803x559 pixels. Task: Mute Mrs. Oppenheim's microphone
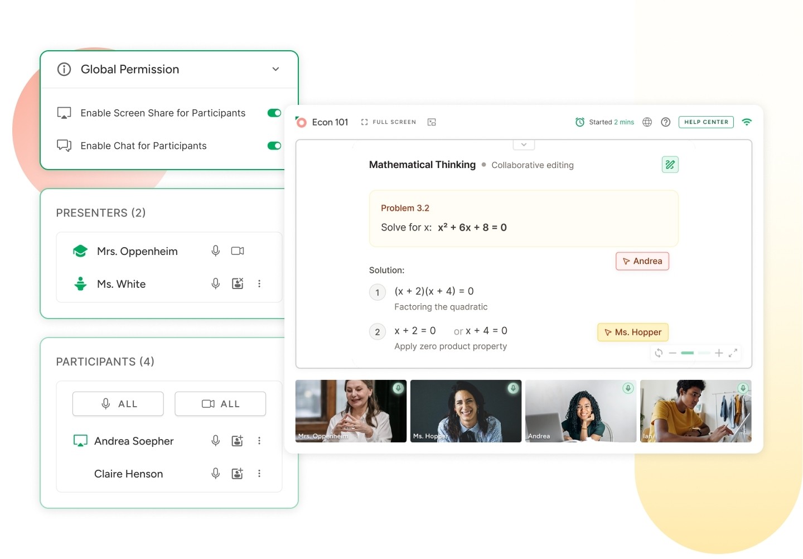pos(216,251)
